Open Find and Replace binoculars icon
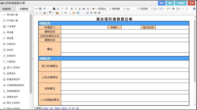197x110 pixels. pyautogui.click(x=54, y=9)
